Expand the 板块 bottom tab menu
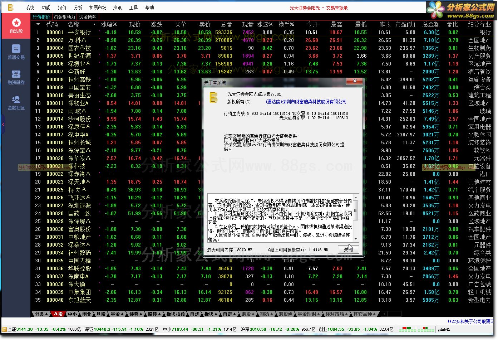This screenshot has height=340, width=498. pos(211,314)
